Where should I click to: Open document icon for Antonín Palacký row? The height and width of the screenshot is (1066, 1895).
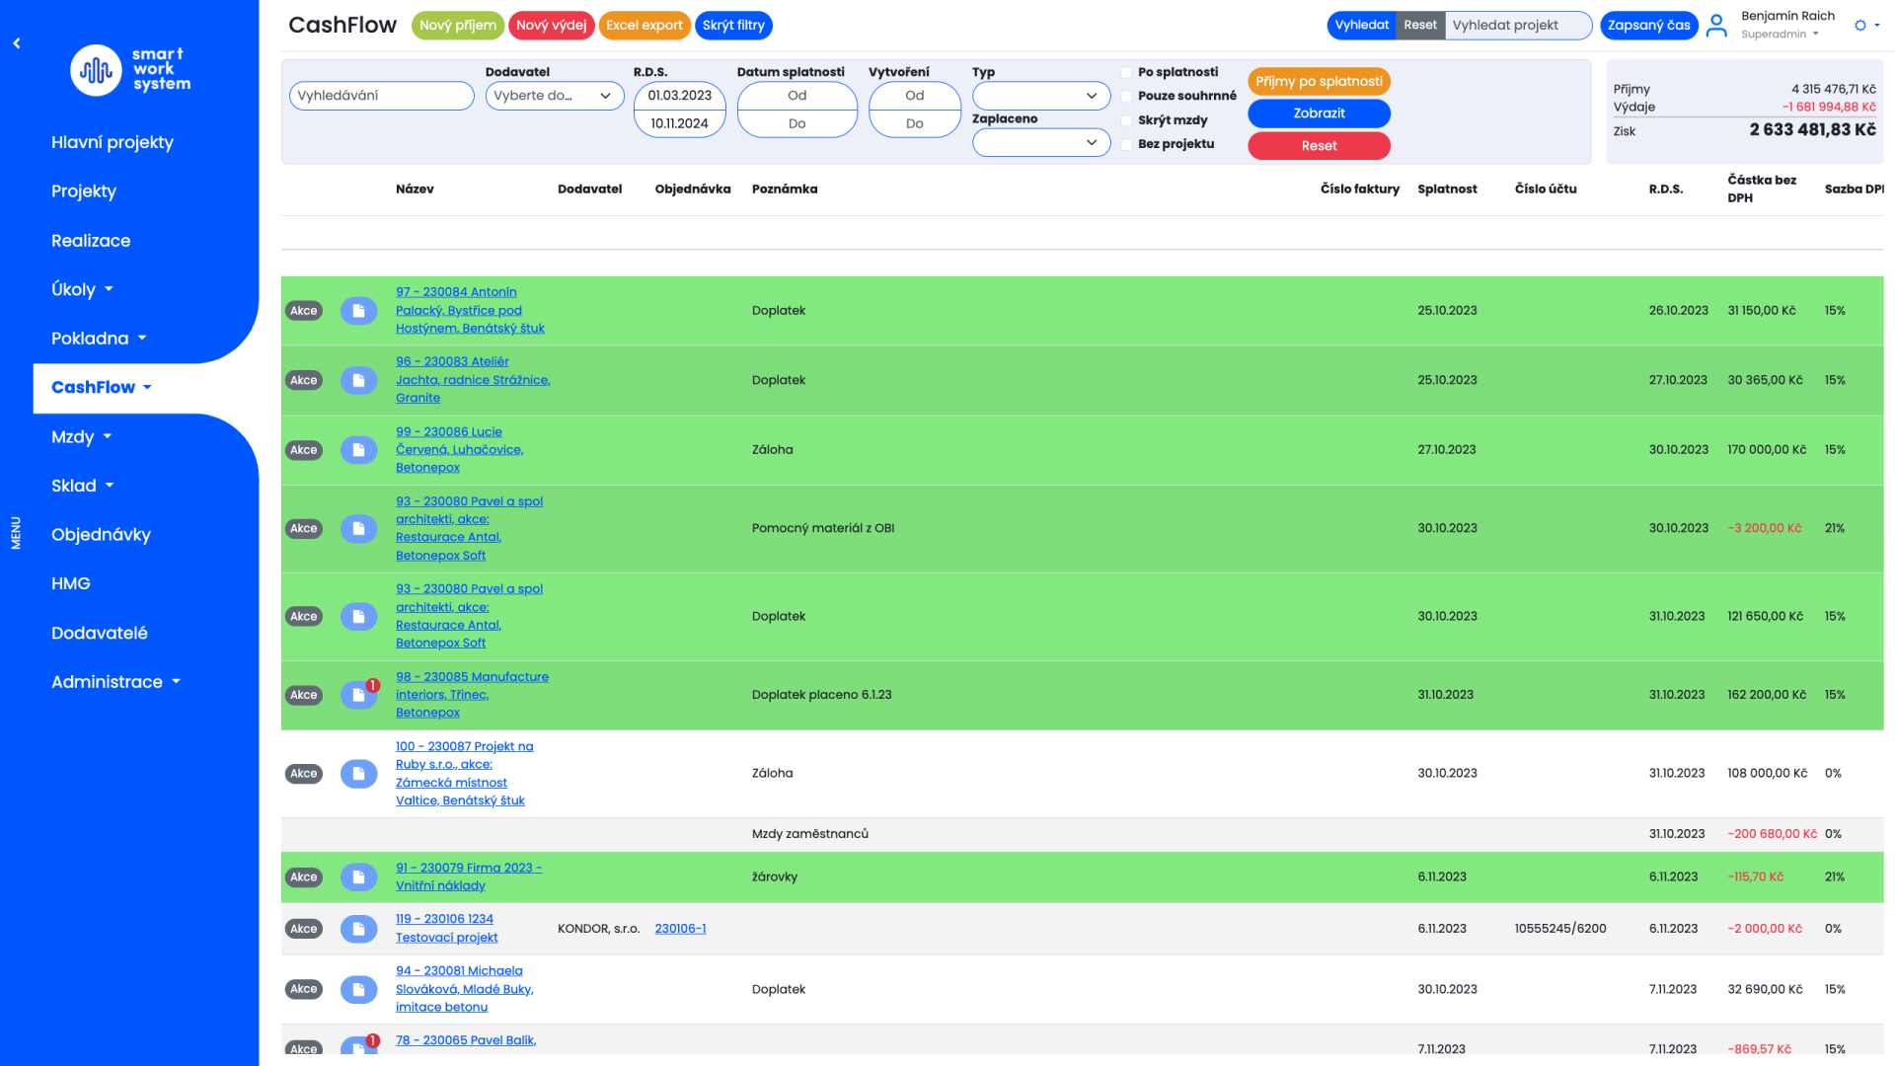tap(358, 311)
